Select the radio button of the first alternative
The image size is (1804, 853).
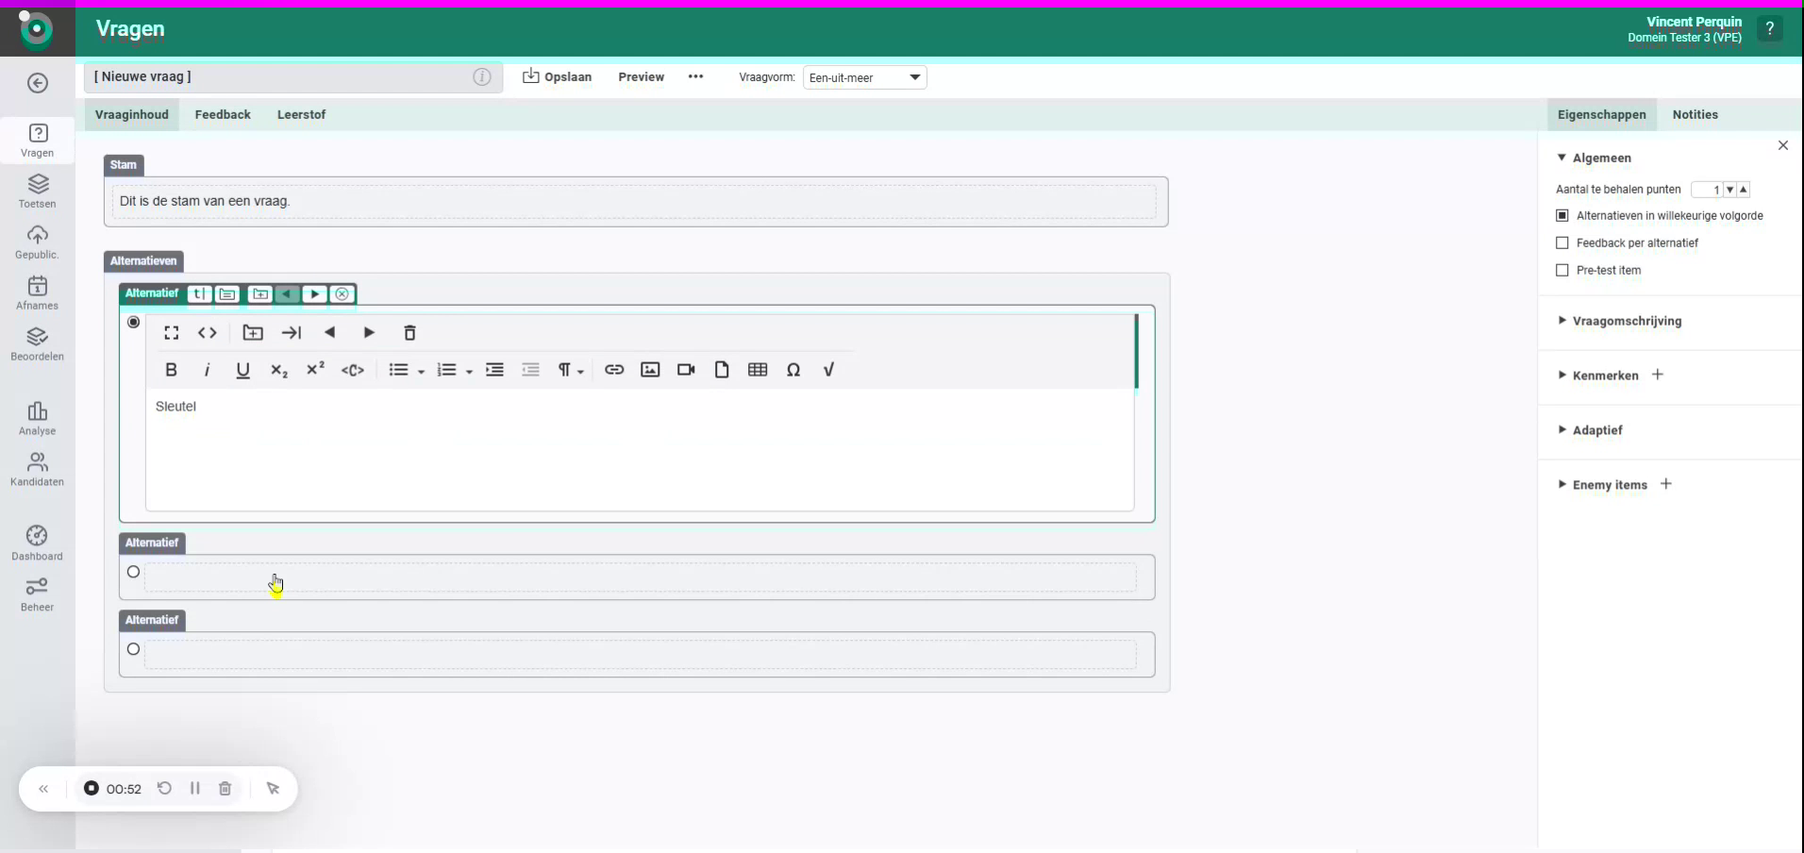133,322
